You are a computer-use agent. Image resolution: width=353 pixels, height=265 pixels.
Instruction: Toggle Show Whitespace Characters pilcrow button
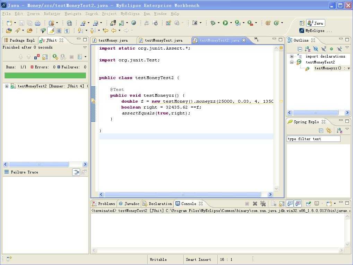pyautogui.click(x=67, y=31)
